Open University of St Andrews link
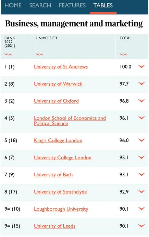This screenshot has height=237, width=149. pos(61,67)
